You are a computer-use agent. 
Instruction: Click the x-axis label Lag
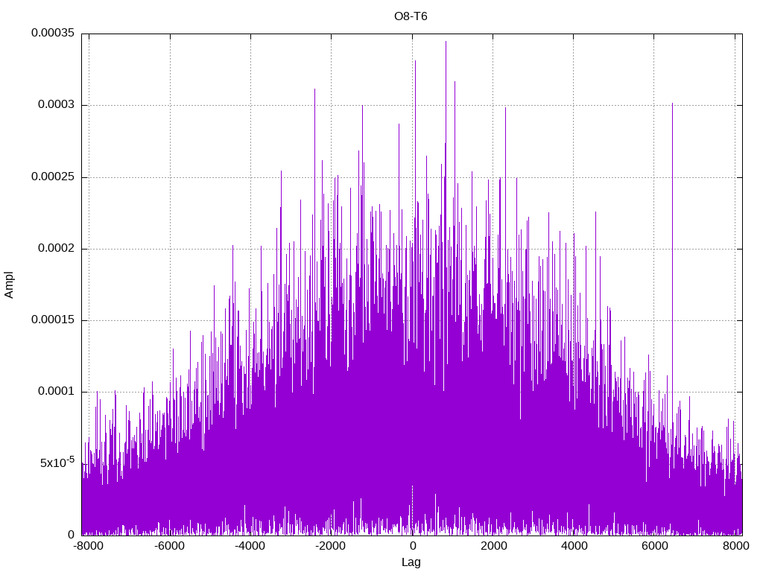click(411, 562)
